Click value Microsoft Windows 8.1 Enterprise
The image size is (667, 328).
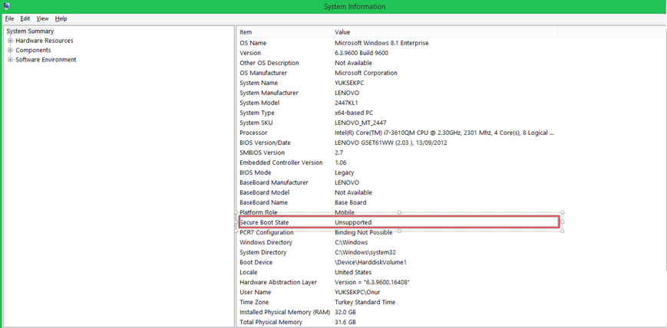click(x=381, y=43)
